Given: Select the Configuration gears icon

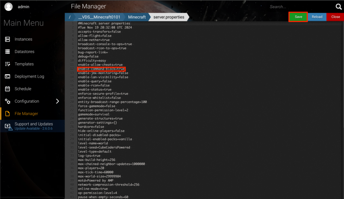Looking at the screenshot, I should [7, 101].
